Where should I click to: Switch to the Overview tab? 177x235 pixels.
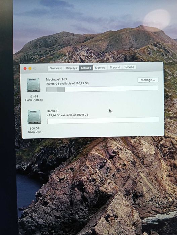pos(56,68)
